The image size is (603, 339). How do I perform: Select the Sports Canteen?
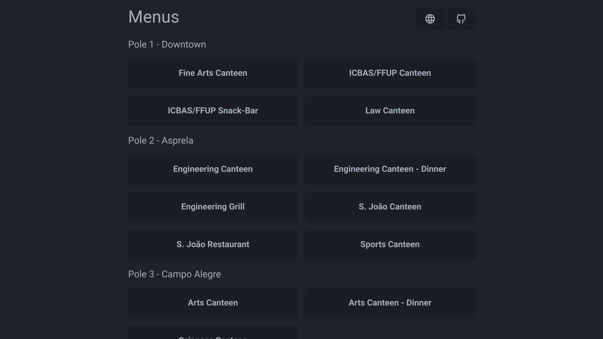[x=390, y=245]
